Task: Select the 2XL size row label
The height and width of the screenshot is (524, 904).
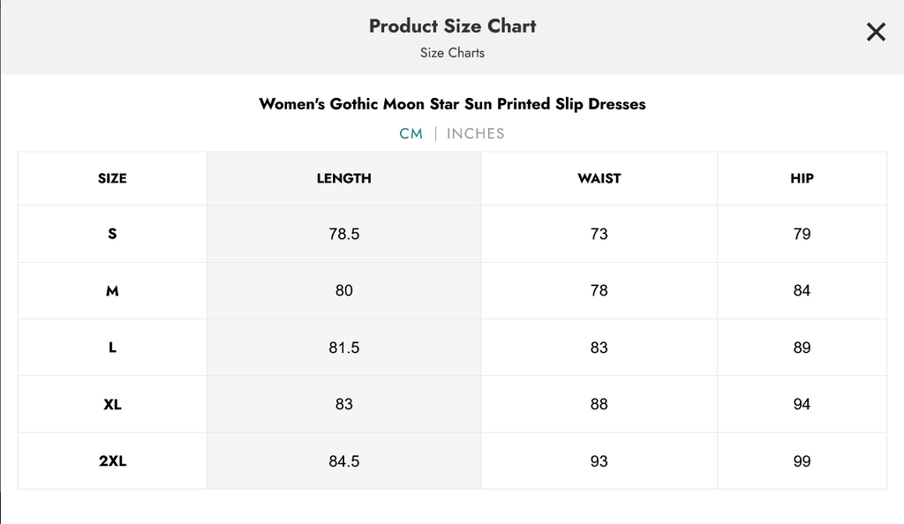Action: [x=112, y=461]
